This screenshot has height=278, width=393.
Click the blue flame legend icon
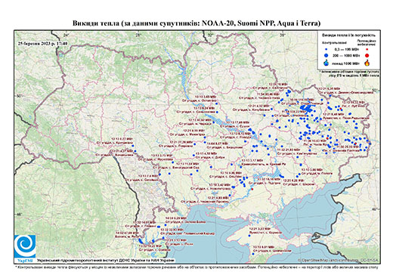click(326, 63)
